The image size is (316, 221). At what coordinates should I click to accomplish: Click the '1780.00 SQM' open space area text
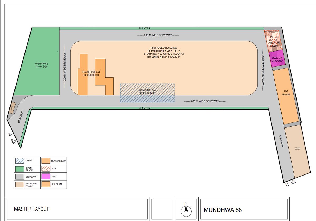pyautogui.click(x=42, y=66)
